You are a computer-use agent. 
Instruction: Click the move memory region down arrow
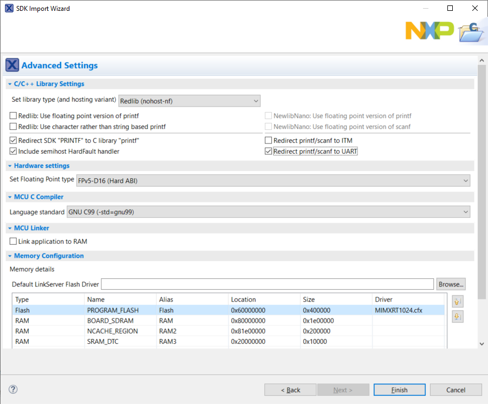(x=457, y=316)
